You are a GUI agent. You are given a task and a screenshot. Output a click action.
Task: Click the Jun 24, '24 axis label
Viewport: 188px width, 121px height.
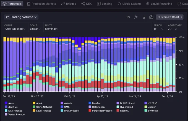point(135,96)
